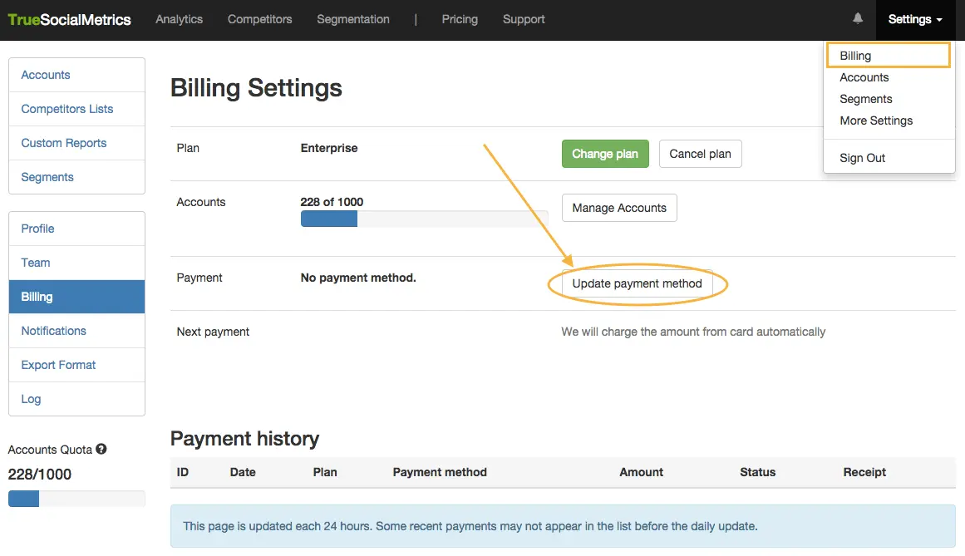Image resolution: width=965 pixels, height=556 pixels.
Task: Click Update payment method button
Action: pos(637,283)
